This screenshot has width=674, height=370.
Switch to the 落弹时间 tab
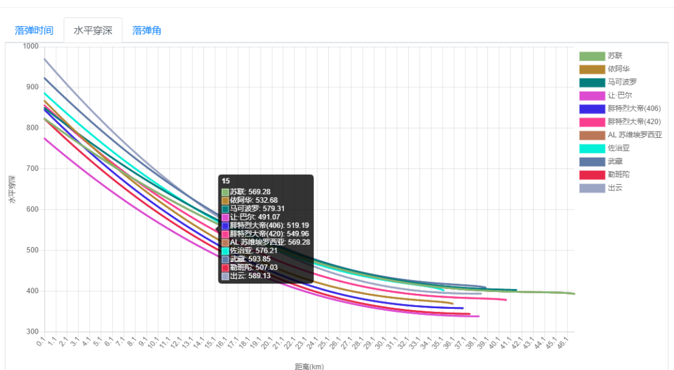(x=34, y=31)
